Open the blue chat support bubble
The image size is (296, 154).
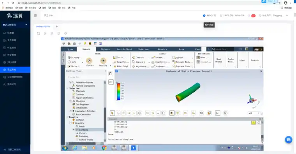(x=289, y=140)
